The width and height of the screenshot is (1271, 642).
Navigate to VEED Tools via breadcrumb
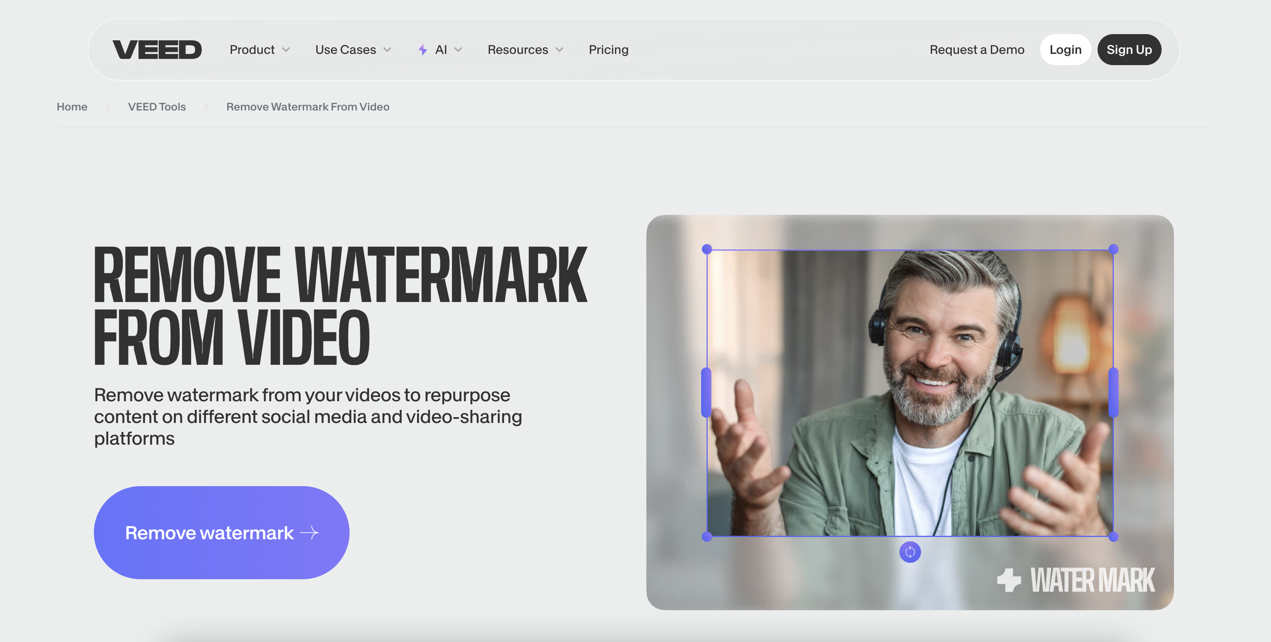pyautogui.click(x=157, y=107)
